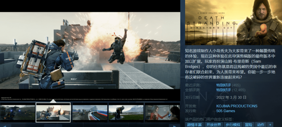This screenshot has width=282, height=127.
Task: Click the 该产品的热门用户自定义标签 heading
Action: (x=209, y=119)
